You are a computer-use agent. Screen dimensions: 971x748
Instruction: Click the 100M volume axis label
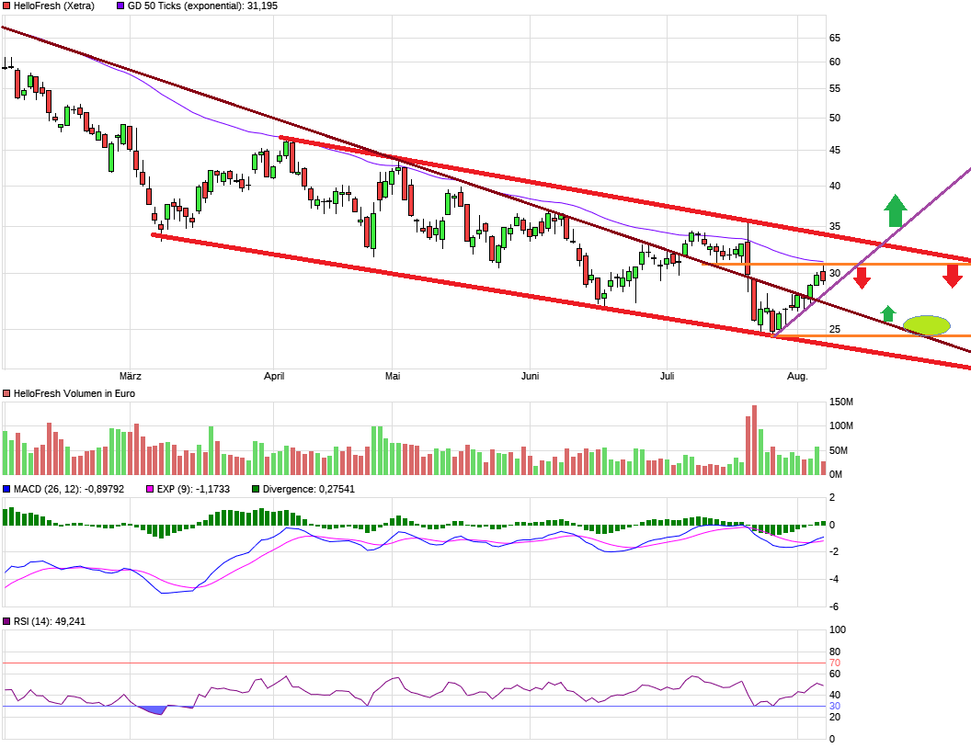coord(841,426)
